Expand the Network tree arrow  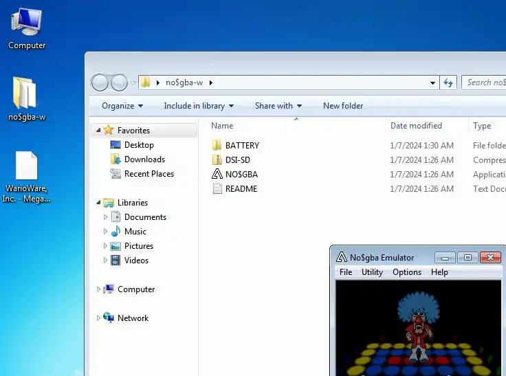coord(98,318)
